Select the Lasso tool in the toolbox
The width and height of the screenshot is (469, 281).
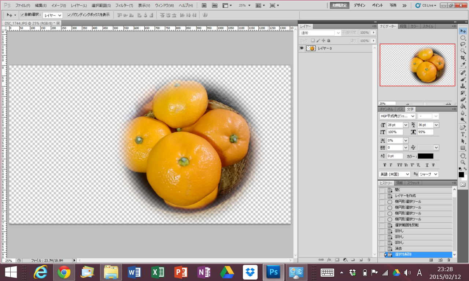point(463,44)
